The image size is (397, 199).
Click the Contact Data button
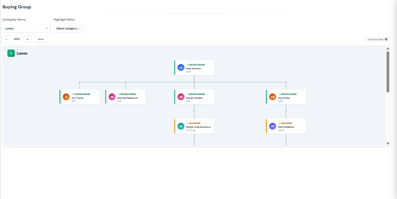[x=378, y=39]
